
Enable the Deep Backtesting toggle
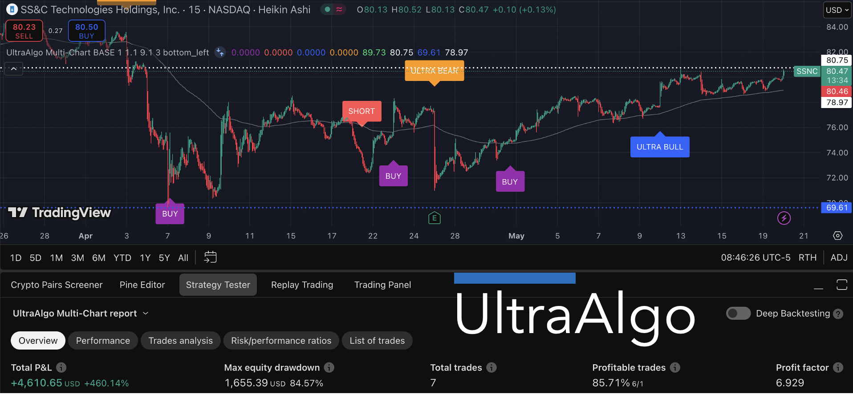[738, 314]
